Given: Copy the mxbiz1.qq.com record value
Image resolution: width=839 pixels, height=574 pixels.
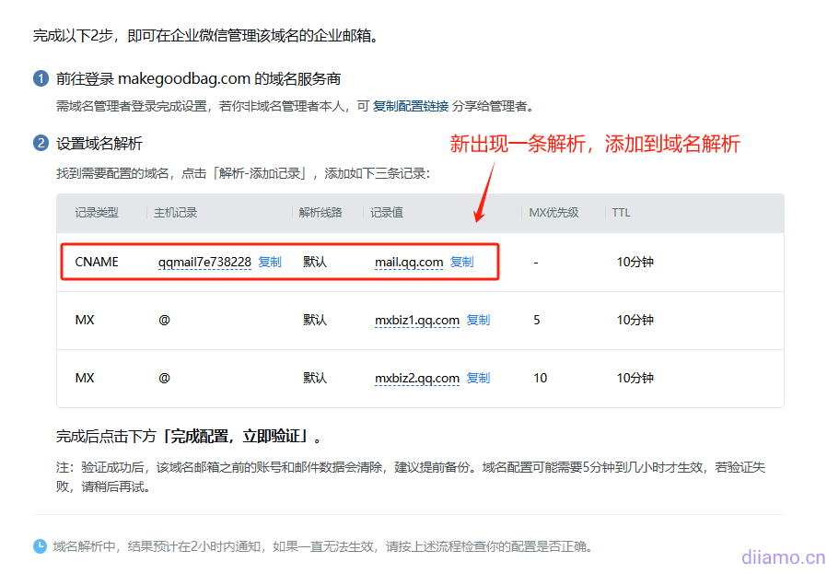Looking at the screenshot, I should coord(478,320).
